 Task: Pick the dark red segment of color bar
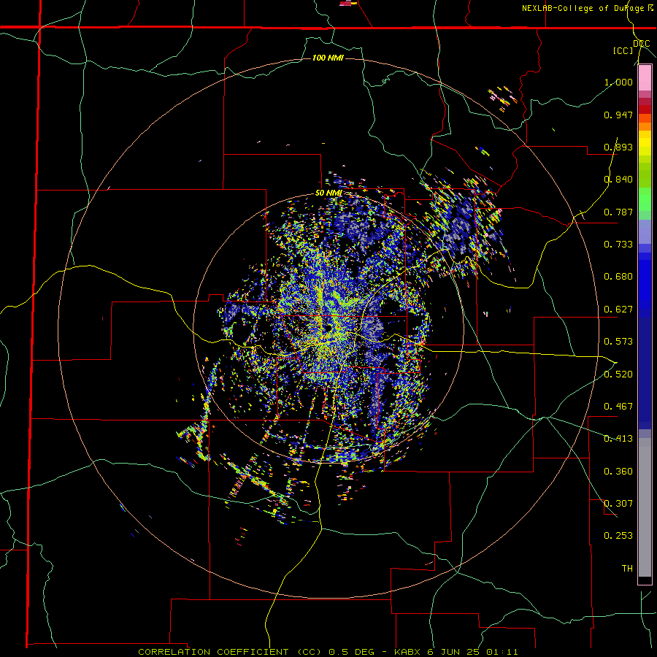click(x=645, y=109)
